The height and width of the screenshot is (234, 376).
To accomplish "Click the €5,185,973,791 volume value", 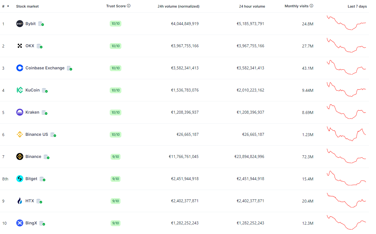I will click(250, 24).
